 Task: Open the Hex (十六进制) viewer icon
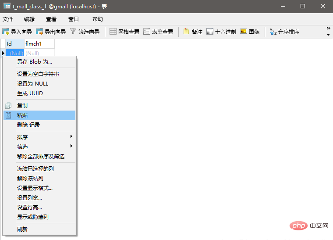tap(209, 32)
